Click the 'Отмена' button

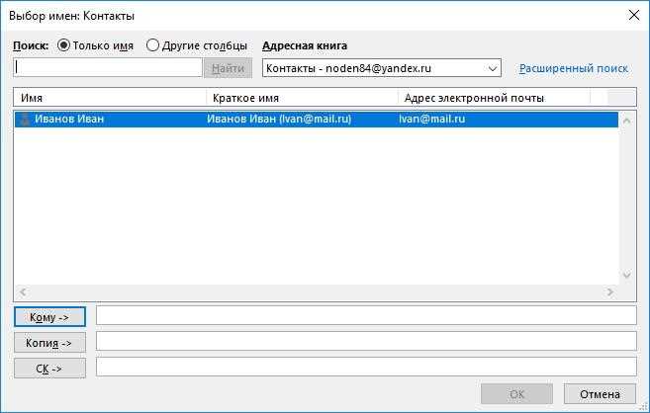(600, 394)
